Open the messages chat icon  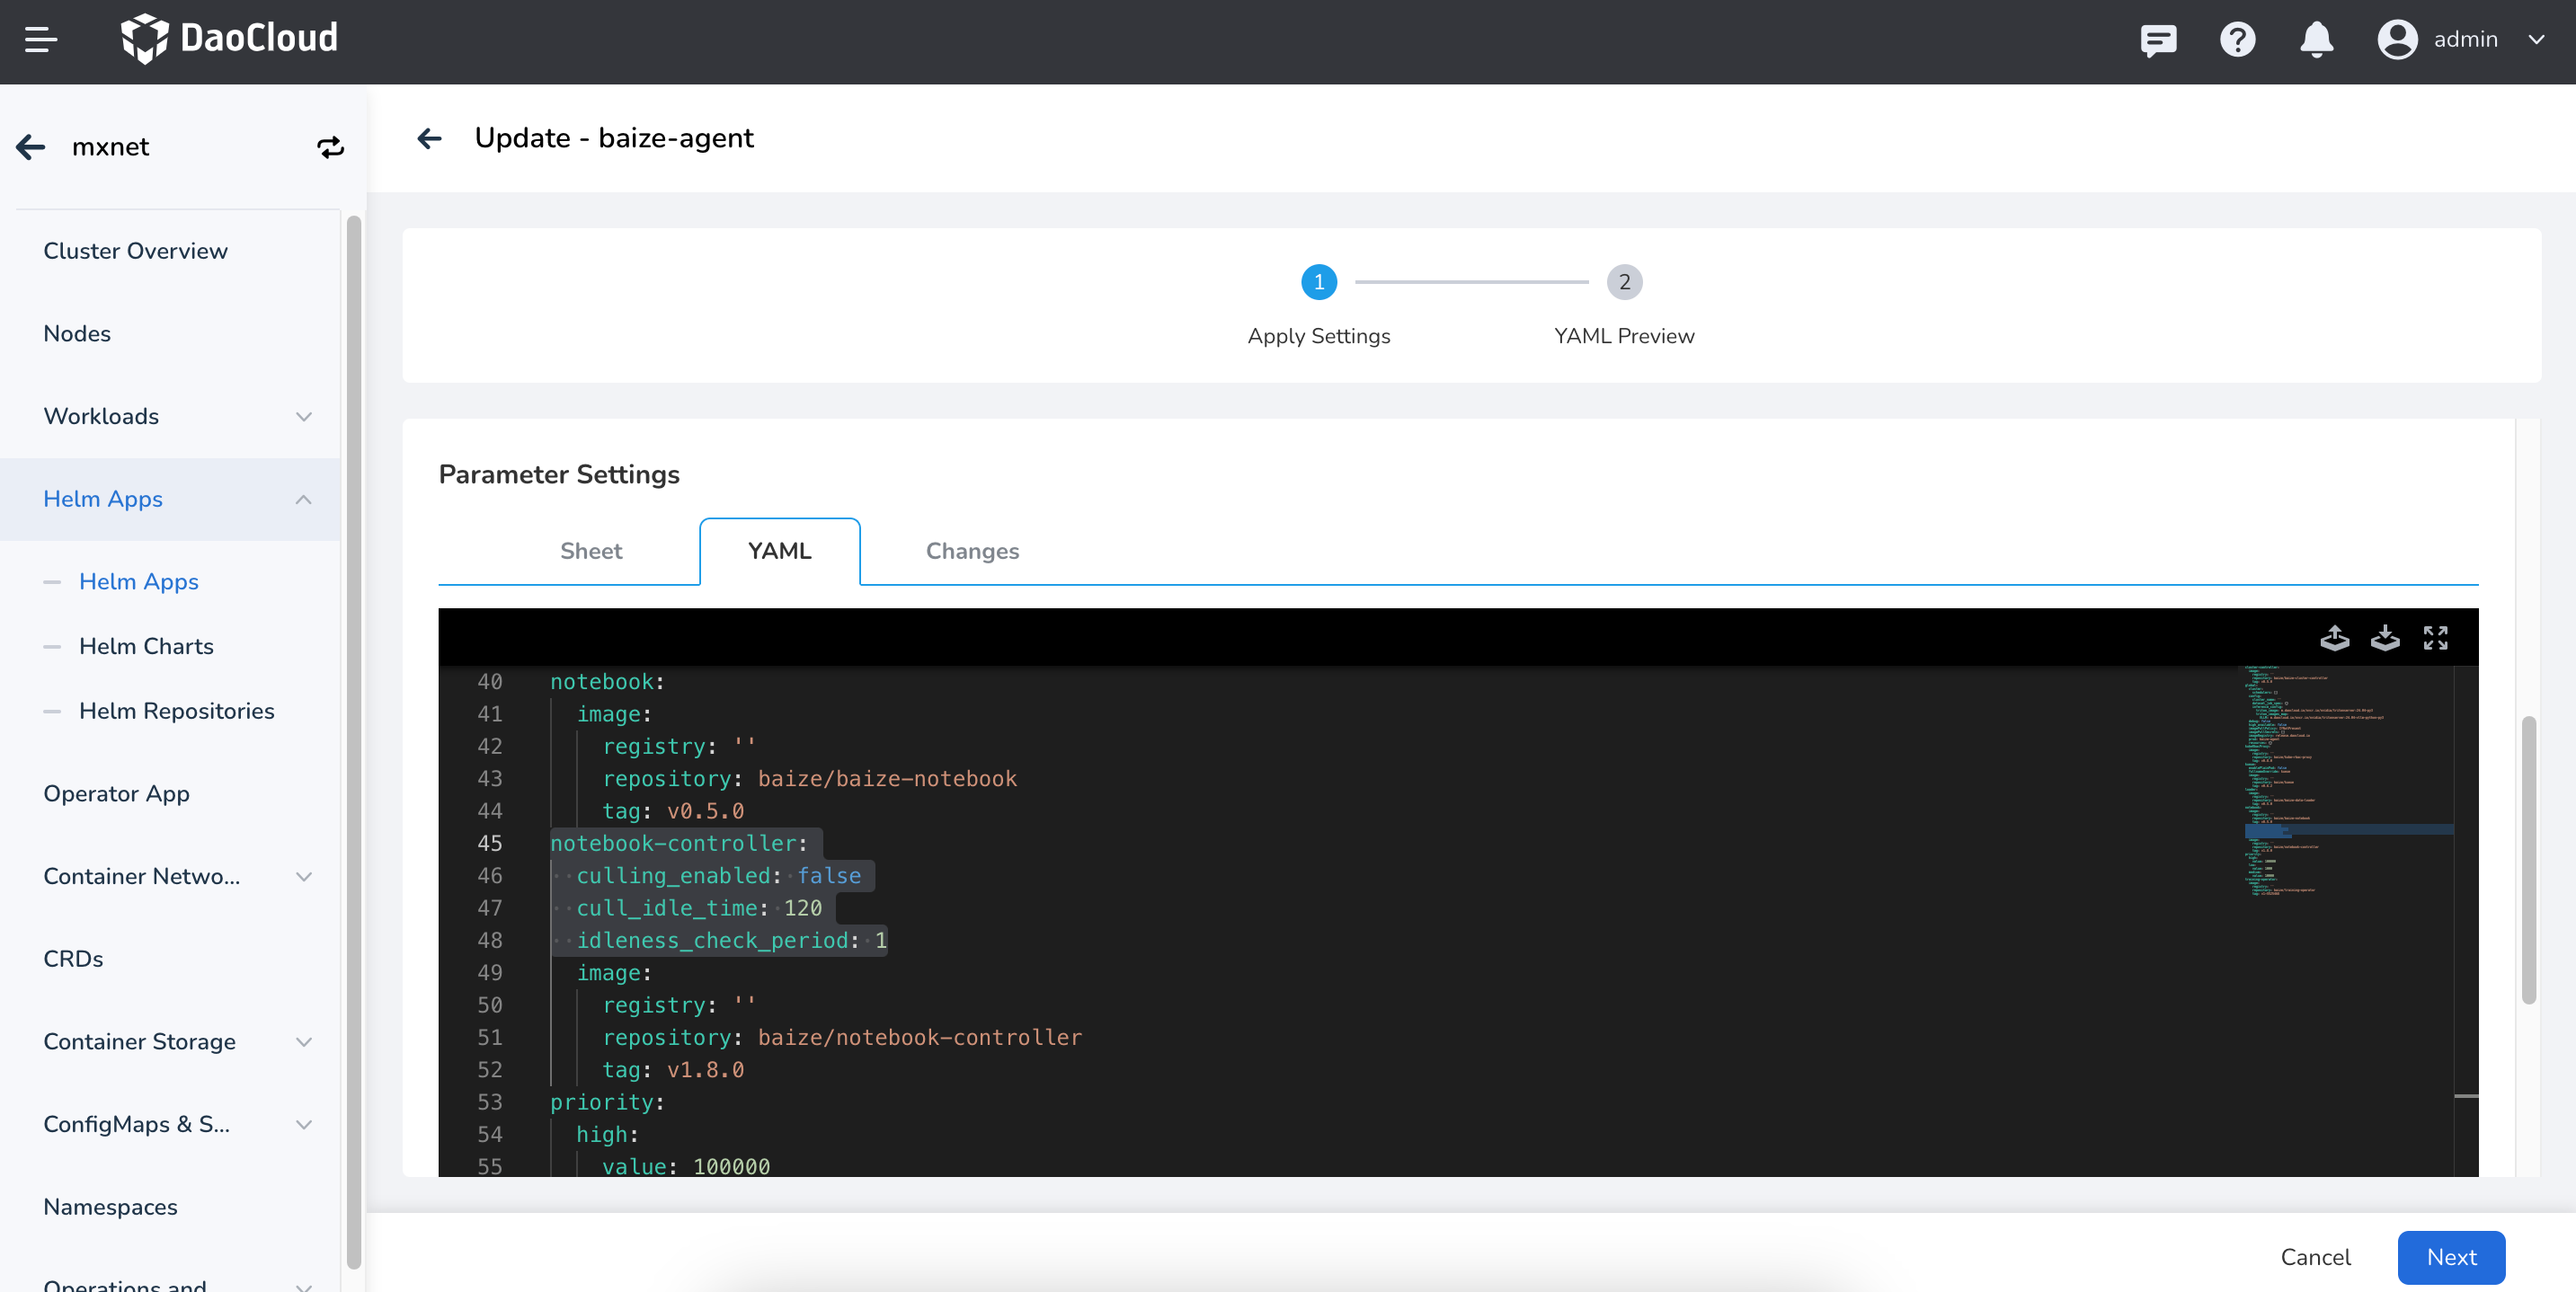2158,40
